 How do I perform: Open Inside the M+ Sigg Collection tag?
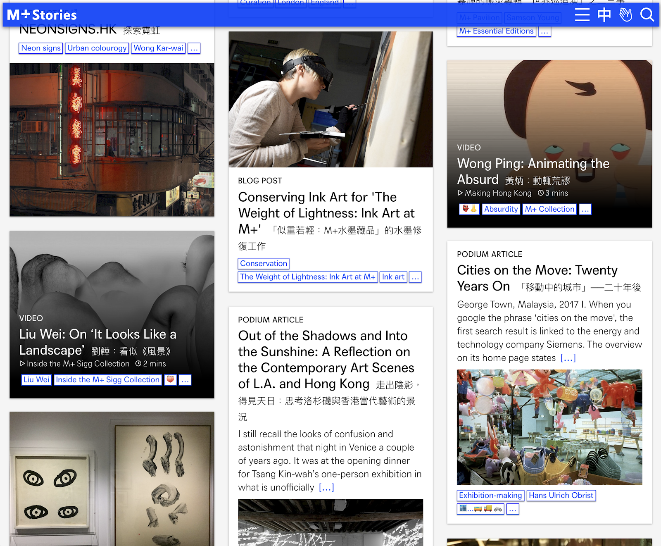pyautogui.click(x=108, y=380)
